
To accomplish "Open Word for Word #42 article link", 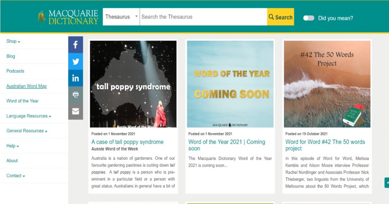I will (x=325, y=145).
